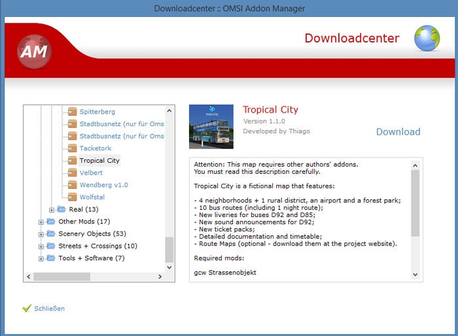Click the description box's down scroll arrow

(415, 275)
